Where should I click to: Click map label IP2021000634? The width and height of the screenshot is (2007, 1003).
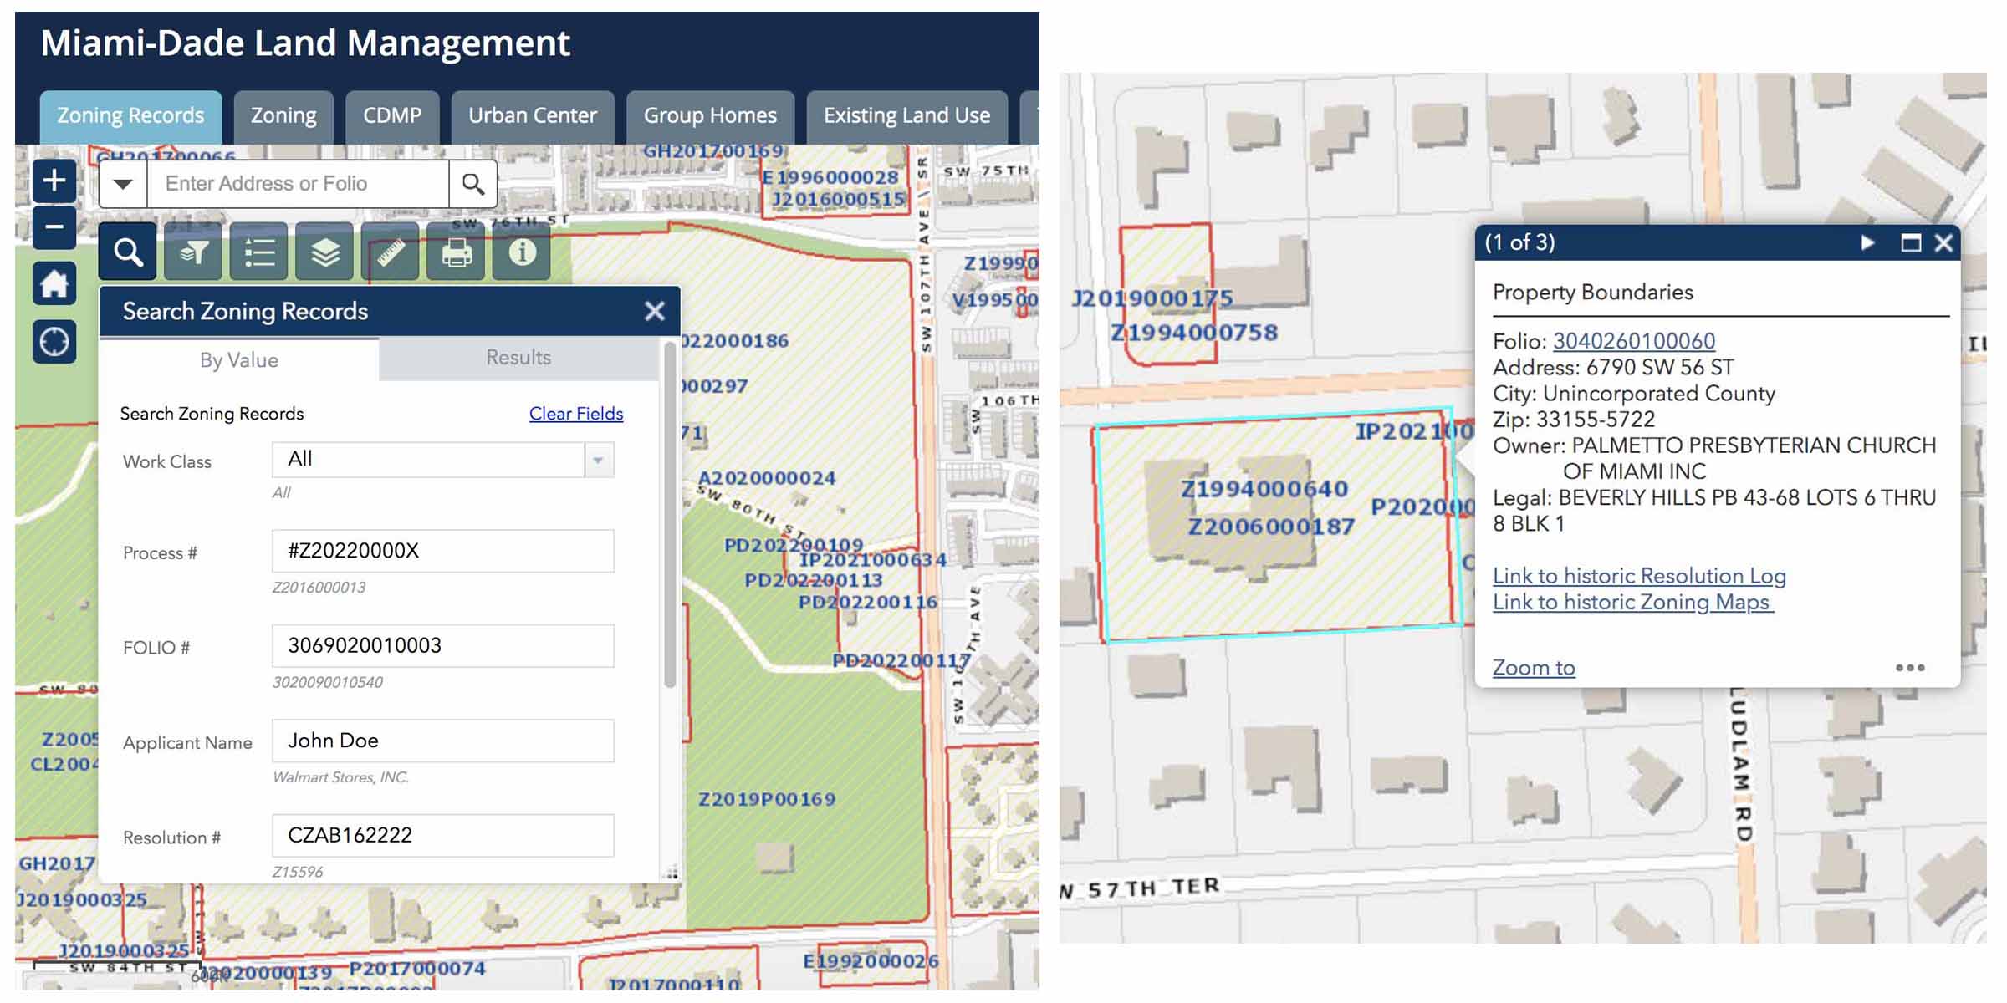click(873, 560)
